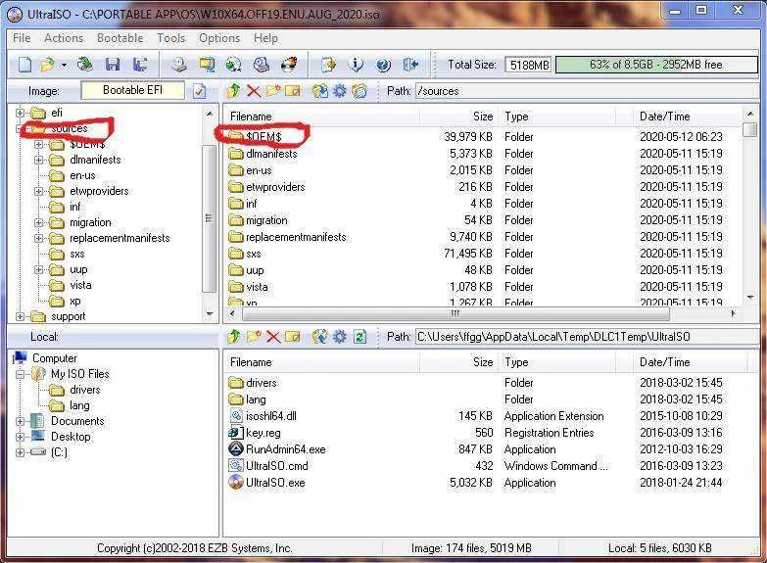Select the Desktop node in the Local tree
This screenshot has height=563, width=767.
[71, 437]
